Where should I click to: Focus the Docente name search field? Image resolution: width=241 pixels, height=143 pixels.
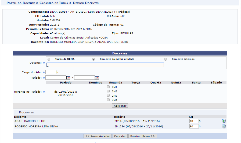105,65
